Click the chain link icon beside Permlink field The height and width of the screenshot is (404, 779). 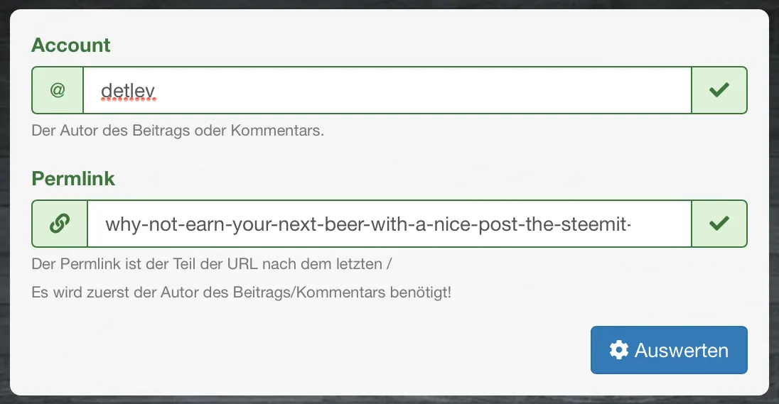point(60,224)
